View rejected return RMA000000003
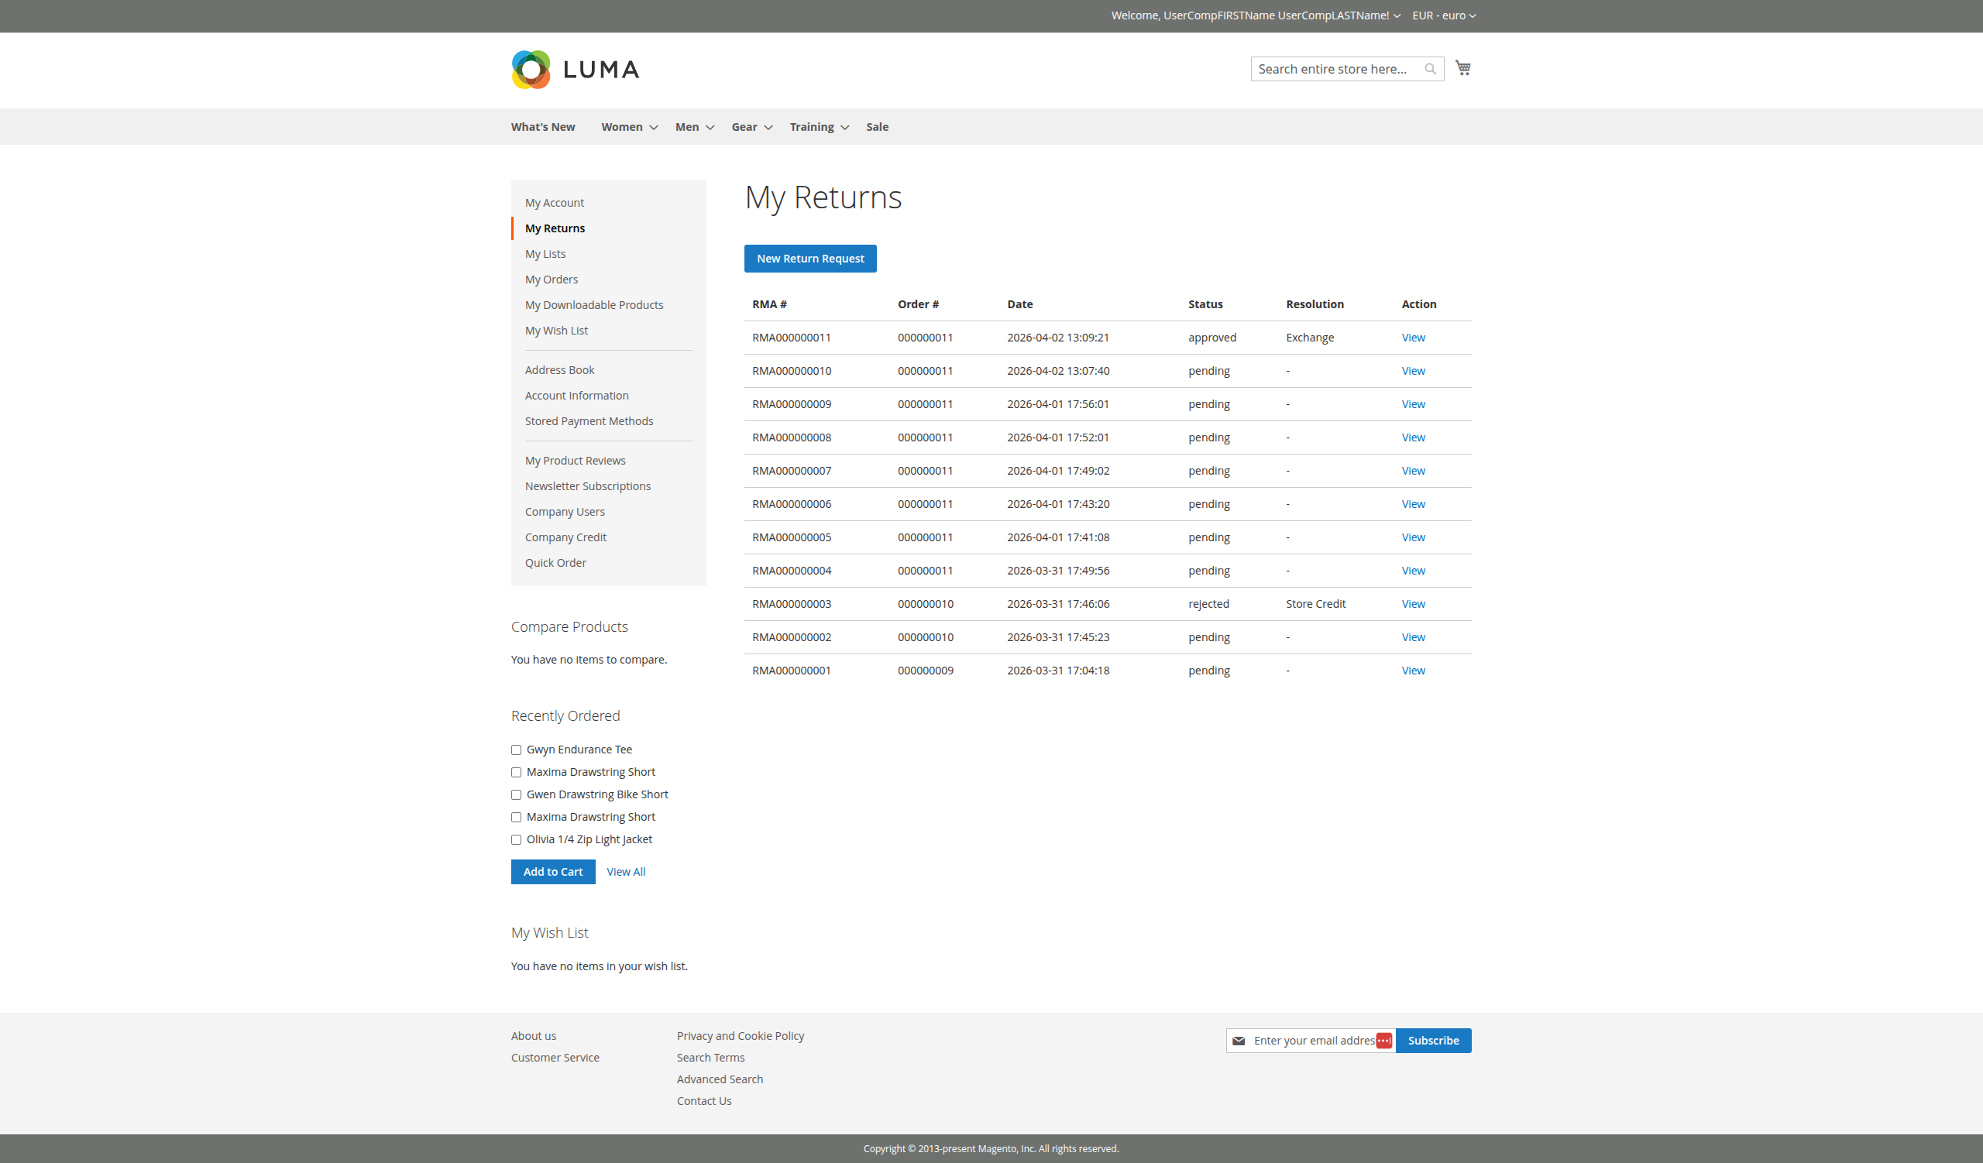Screen dimensions: 1983x1163 (x=1412, y=604)
